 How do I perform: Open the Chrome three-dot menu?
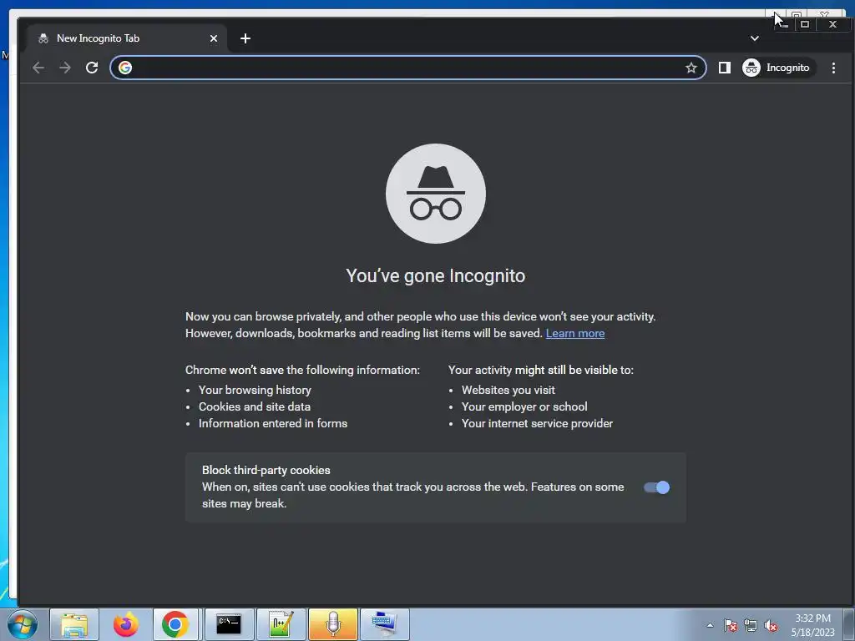833,68
